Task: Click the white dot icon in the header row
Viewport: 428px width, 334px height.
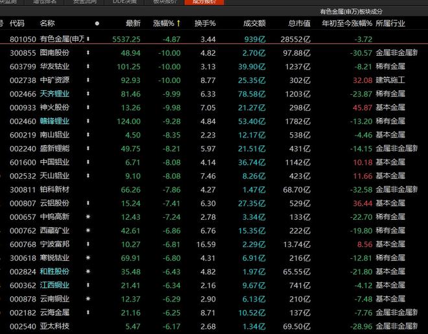Action: click(97, 23)
